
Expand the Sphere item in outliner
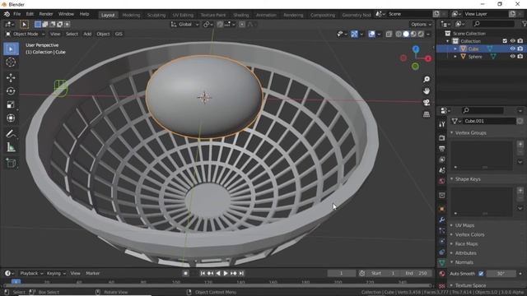(x=455, y=57)
